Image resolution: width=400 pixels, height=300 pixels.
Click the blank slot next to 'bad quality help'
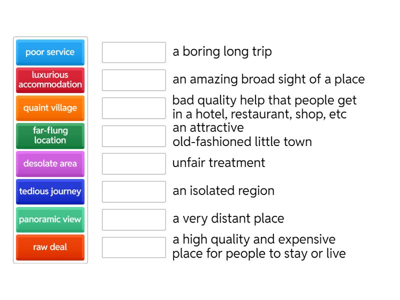point(134,108)
